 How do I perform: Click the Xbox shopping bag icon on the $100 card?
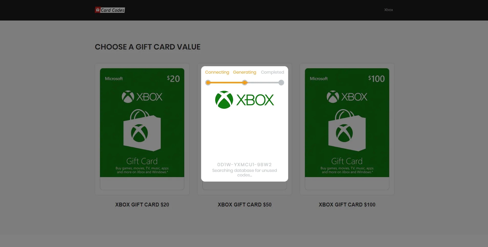tap(347, 130)
